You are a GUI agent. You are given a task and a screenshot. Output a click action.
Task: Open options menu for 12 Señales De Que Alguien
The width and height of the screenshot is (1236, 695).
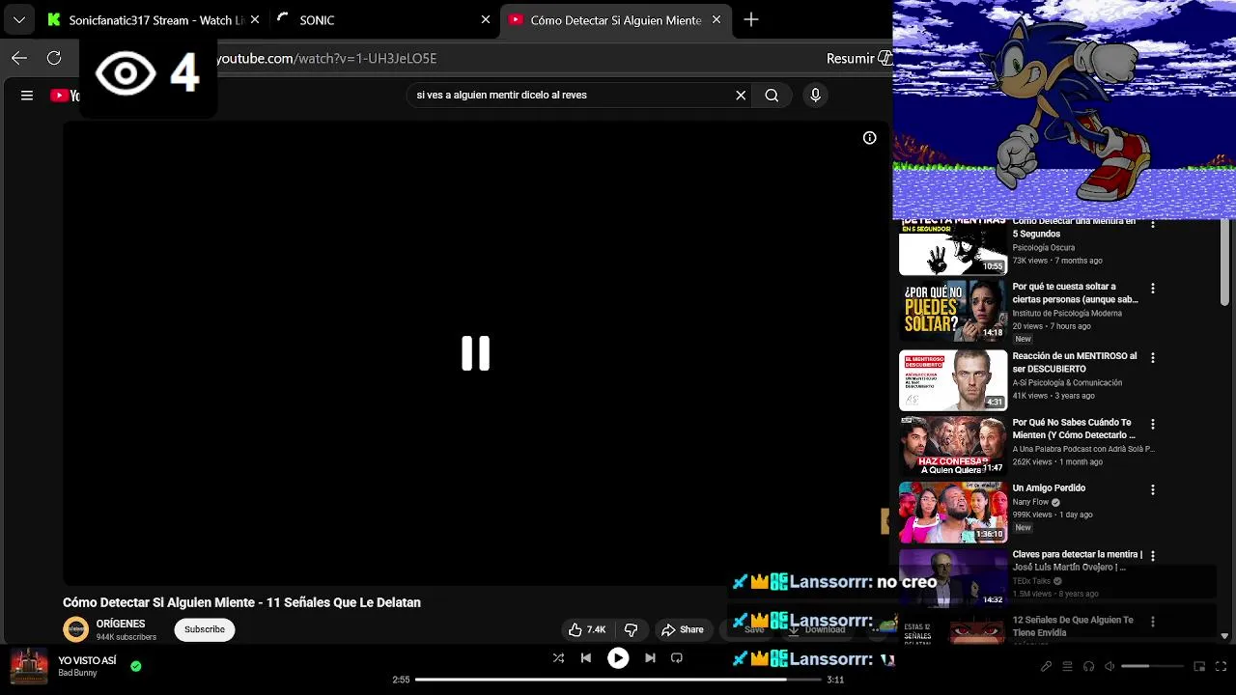click(1152, 623)
